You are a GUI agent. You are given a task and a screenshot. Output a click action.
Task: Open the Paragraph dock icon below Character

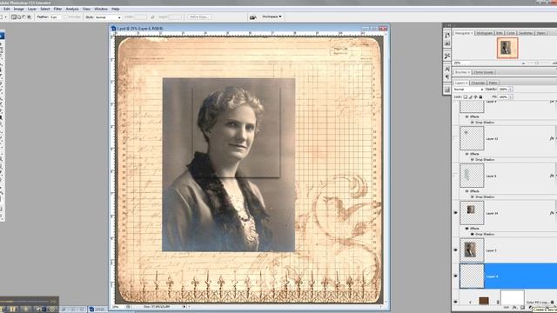(447, 77)
